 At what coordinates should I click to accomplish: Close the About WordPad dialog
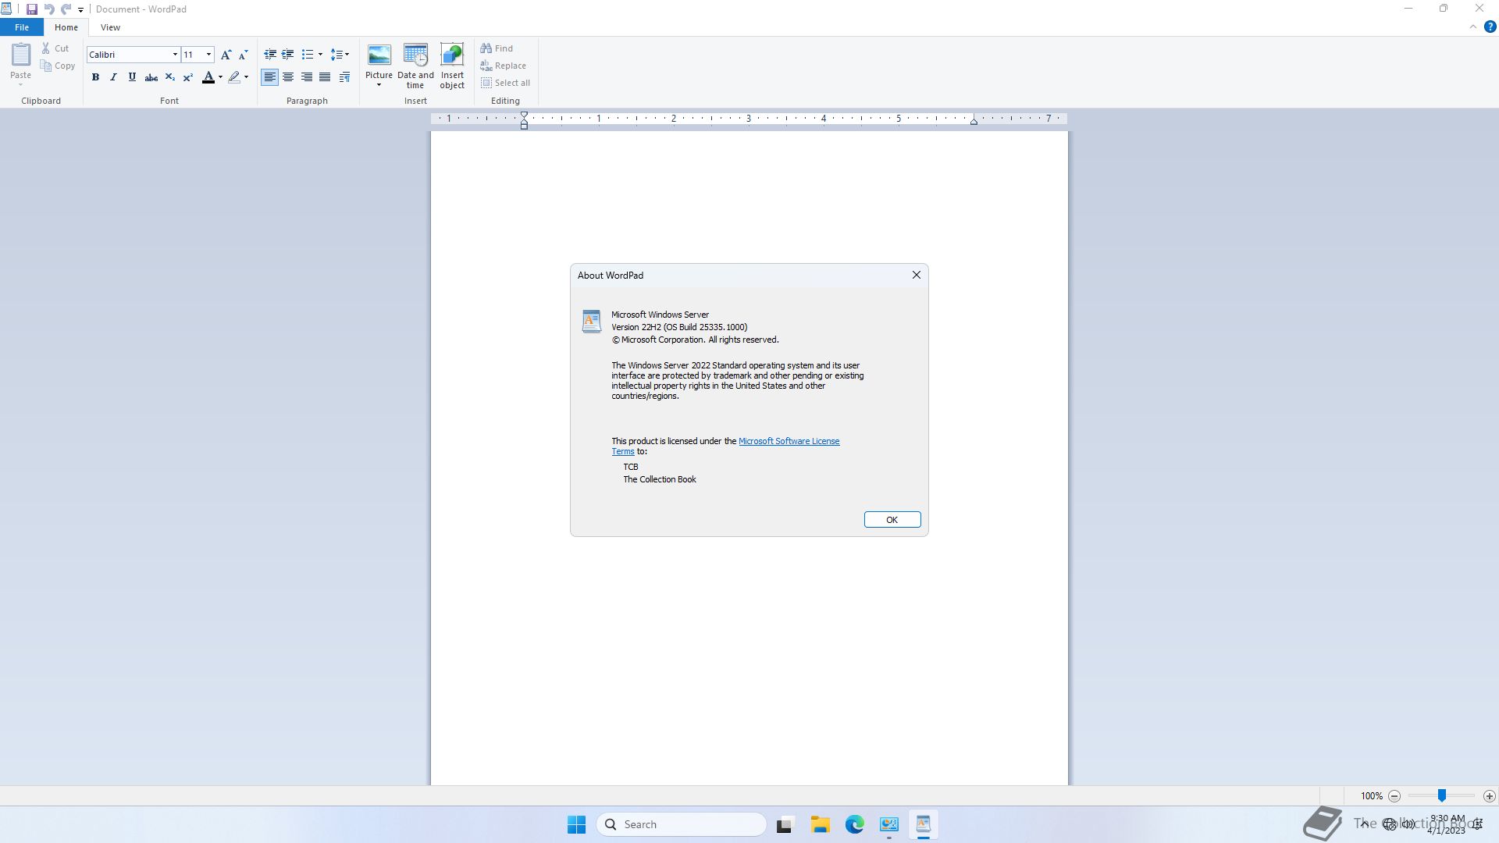click(x=917, y=276)
